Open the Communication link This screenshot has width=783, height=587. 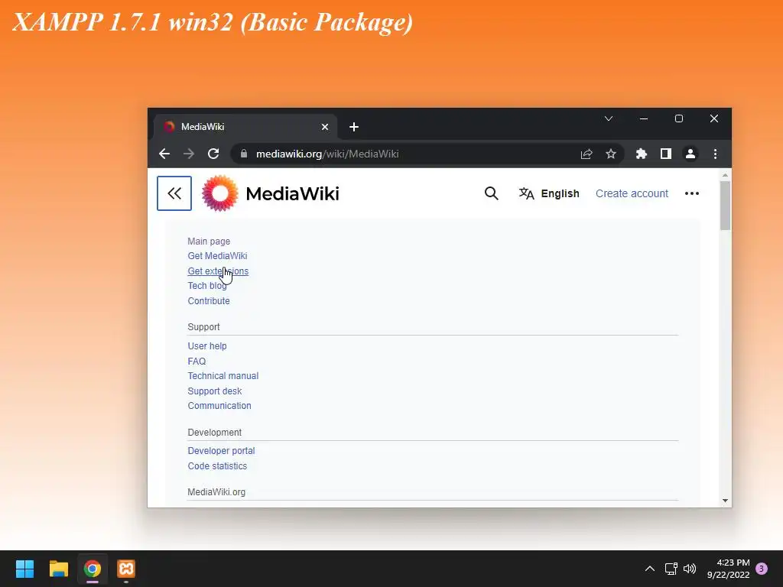pos(219,406)
